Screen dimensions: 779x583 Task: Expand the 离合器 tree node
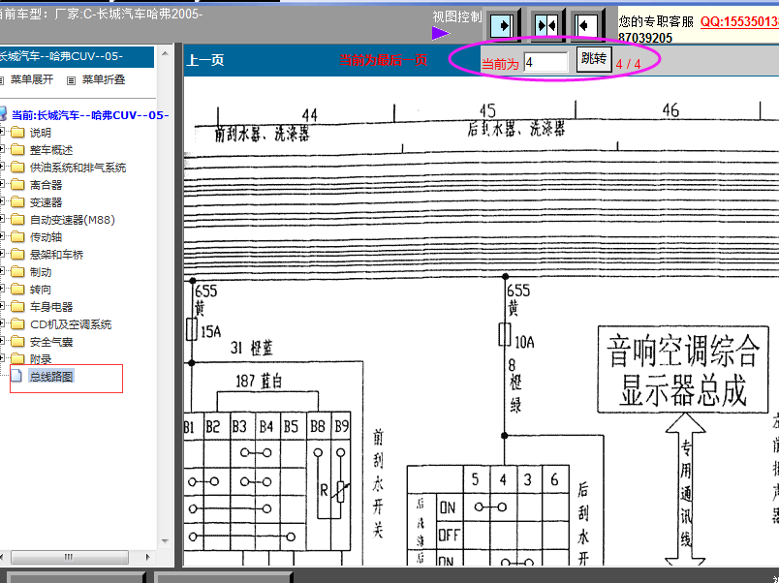coord(2,184)
